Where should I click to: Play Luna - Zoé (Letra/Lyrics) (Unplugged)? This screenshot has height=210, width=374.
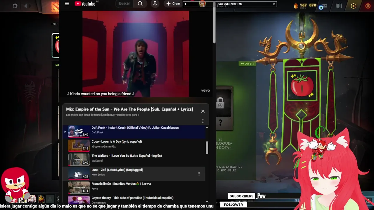134,174
